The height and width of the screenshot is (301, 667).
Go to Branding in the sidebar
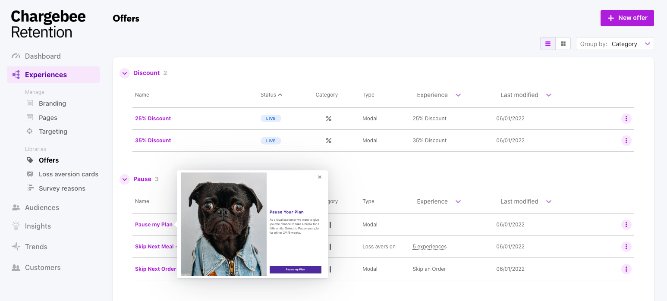coord(52,103)
